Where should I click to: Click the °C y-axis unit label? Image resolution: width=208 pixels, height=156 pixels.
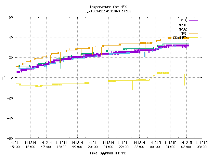[4, 78]
